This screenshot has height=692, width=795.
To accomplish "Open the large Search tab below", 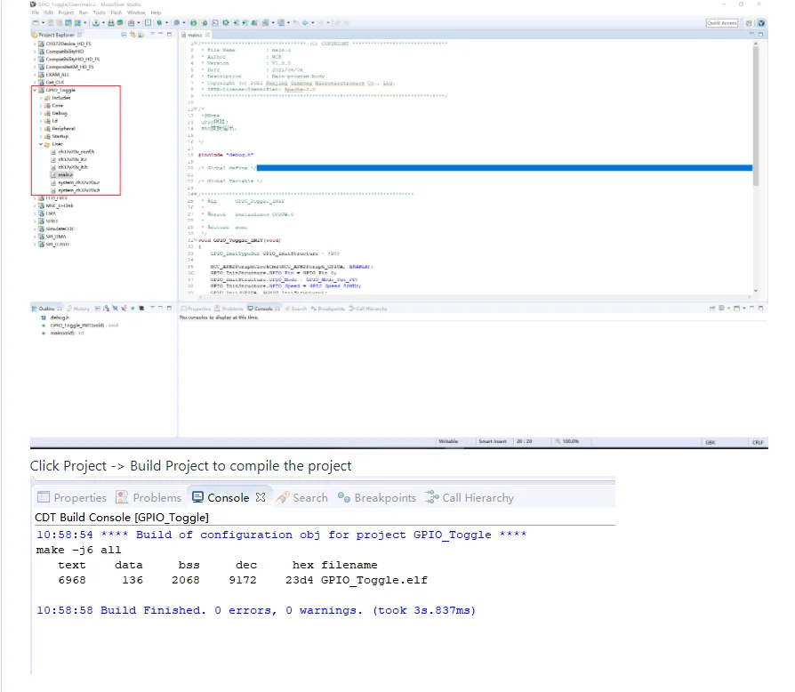I will (x=302, y=498).
